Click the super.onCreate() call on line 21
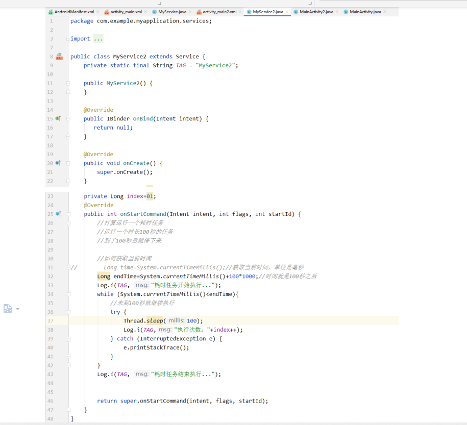The width and height of the screenshot is (467, 425). click(x=125, y=172)
